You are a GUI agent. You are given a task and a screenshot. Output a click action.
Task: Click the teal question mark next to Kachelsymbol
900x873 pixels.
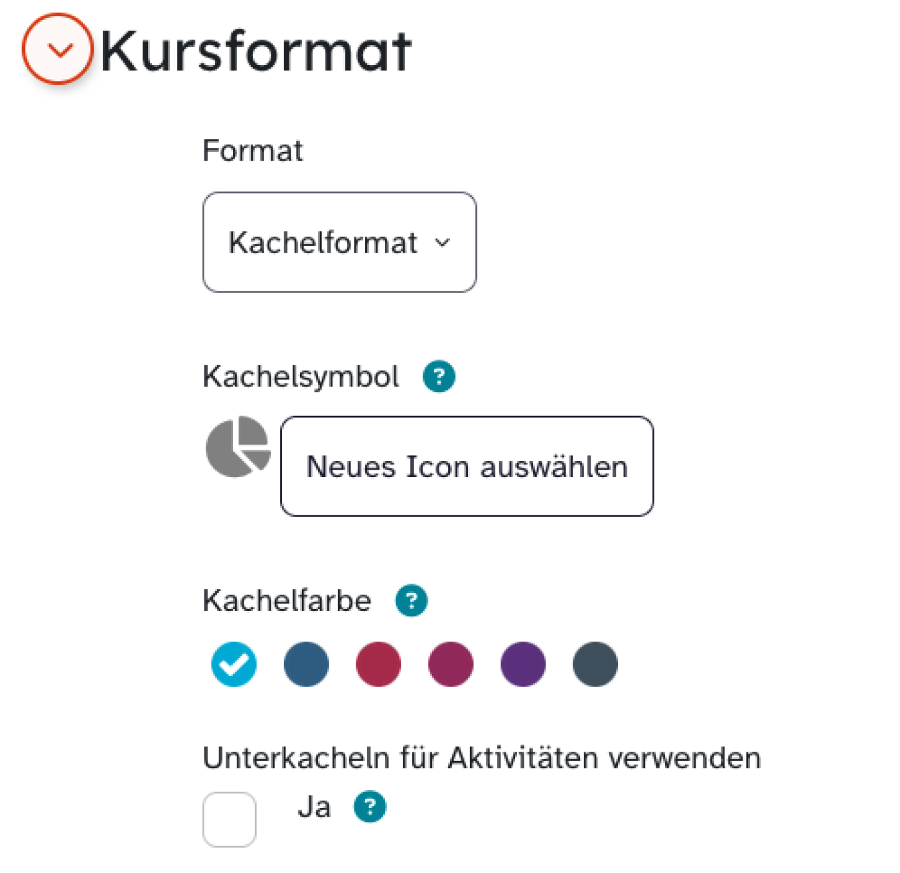(x=438, y=376)
